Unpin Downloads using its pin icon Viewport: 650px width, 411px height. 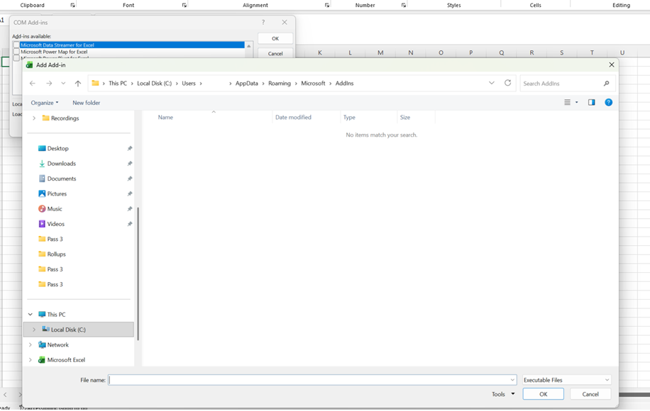[x=130, y=164]
